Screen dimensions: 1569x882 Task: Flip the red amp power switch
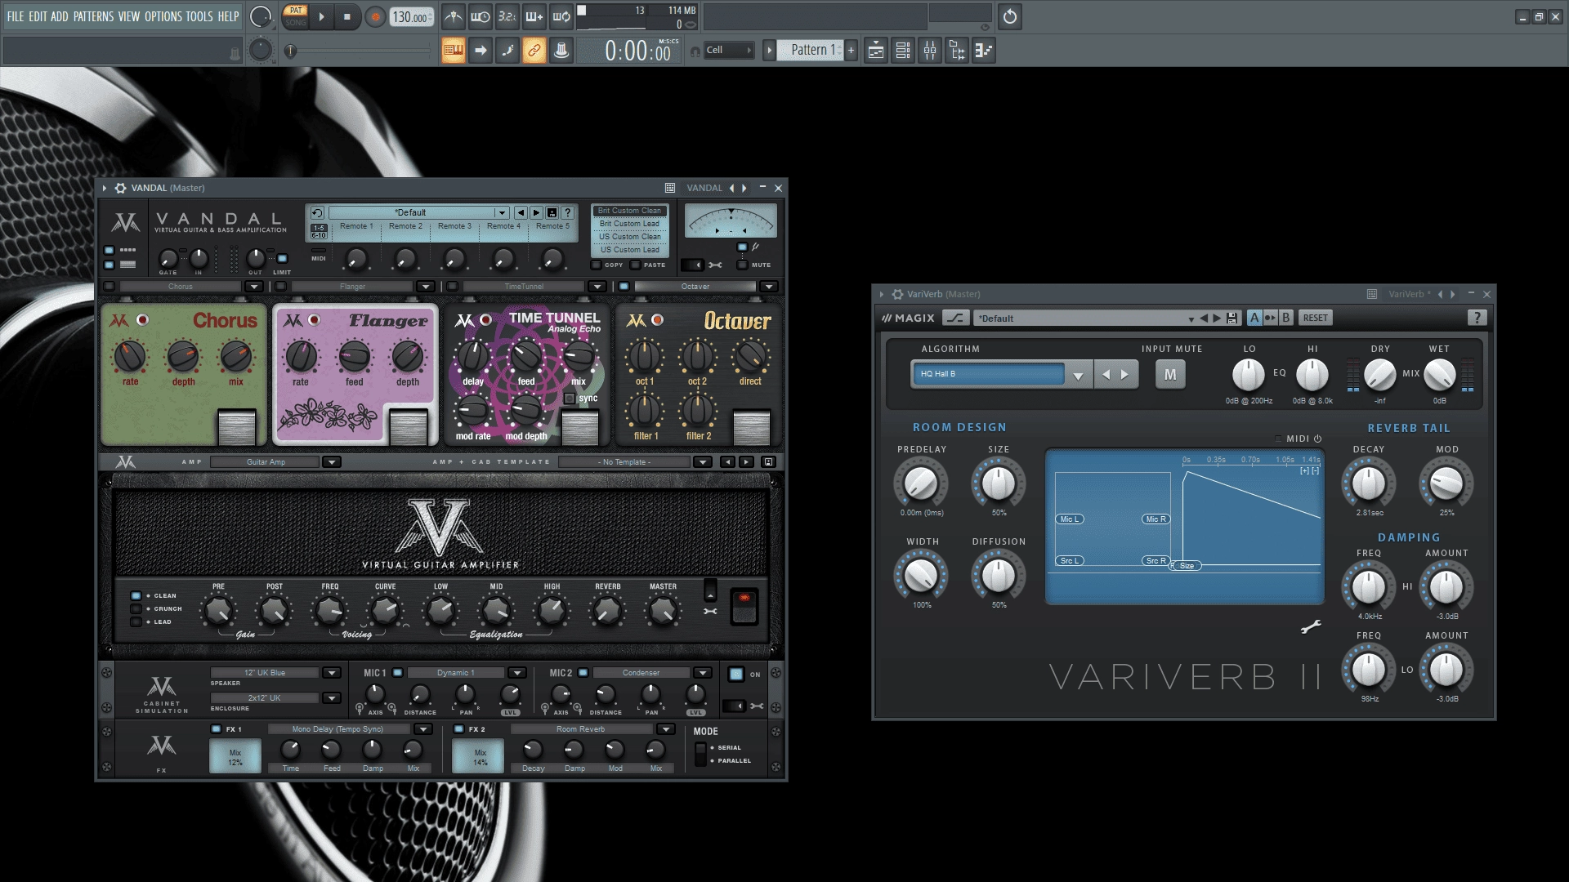tap(744, 606)
